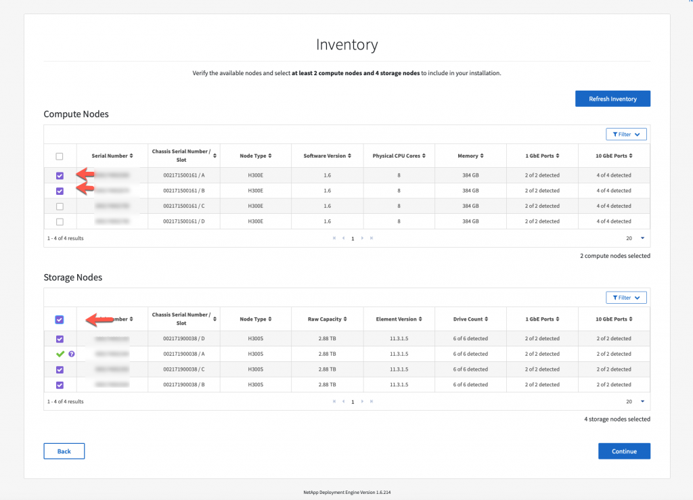Click Continue to proceed

[624, 451]
